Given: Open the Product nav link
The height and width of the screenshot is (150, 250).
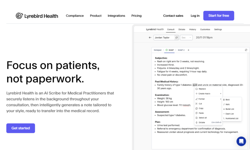Looking at the screenshot, I should tap(96, 16).
